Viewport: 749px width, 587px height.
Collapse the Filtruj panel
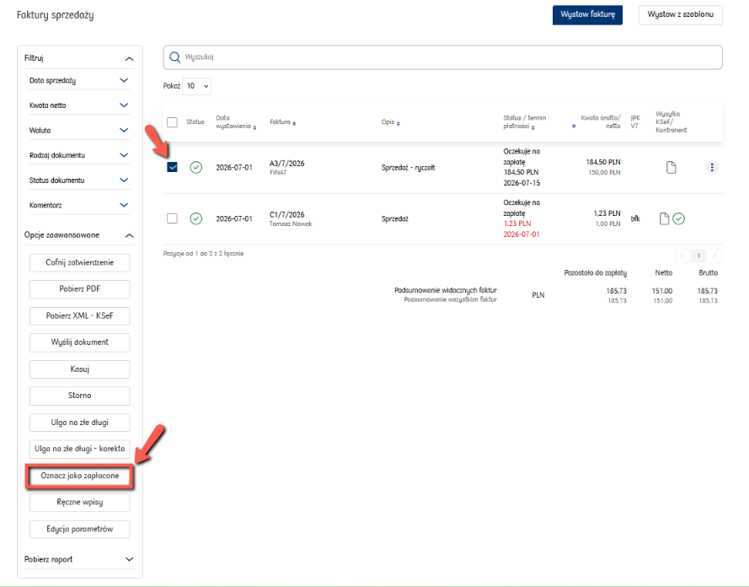tap(129, 59)
